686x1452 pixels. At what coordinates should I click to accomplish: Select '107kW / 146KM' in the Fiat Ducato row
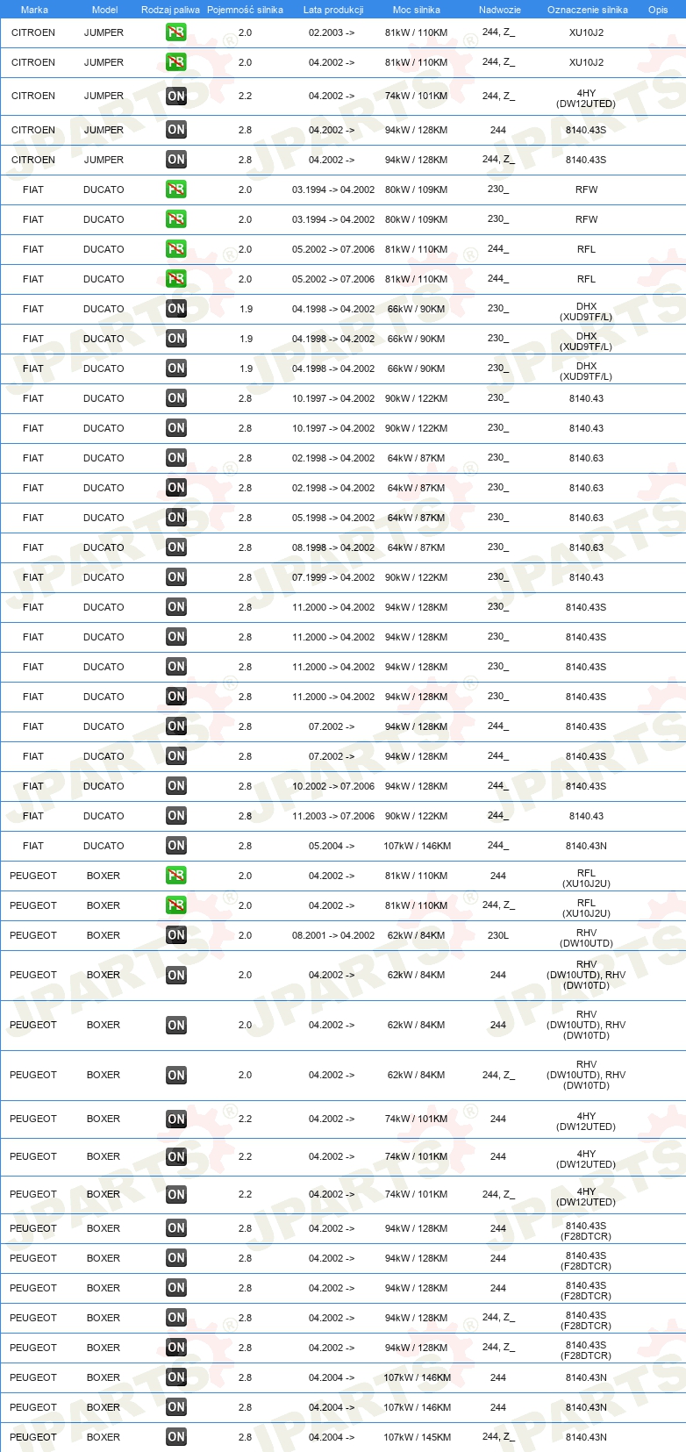tap(417, 846)
